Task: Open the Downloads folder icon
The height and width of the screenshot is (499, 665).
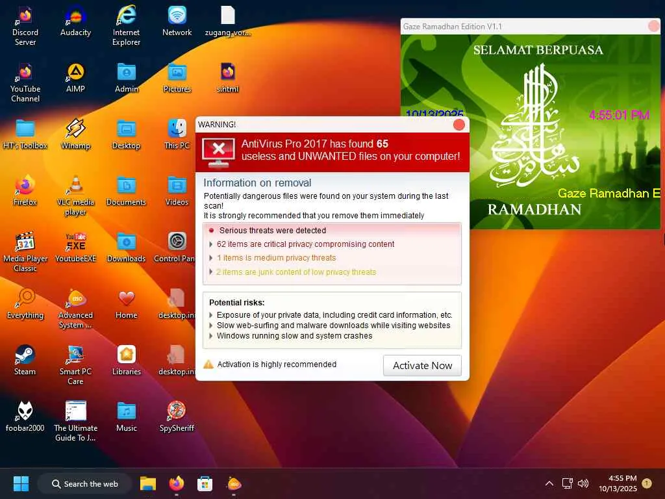Action: tap(127, 247)
